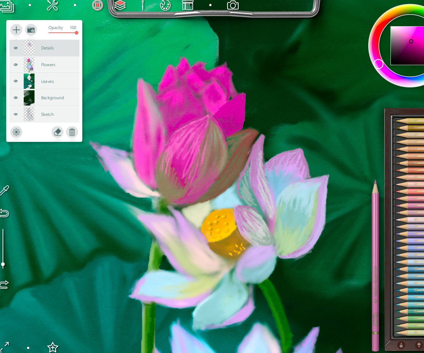This screenshot has width=424, height=353.
Task: Open the brush tool icon
Action: [x=142, y=5]
